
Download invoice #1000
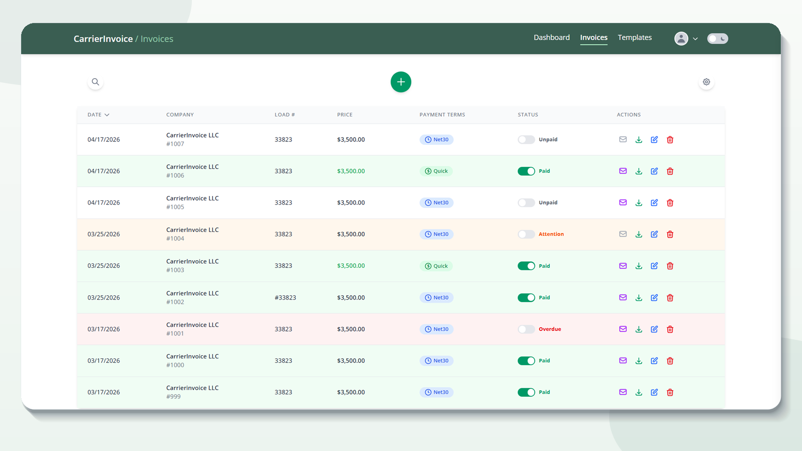(639, 361)
